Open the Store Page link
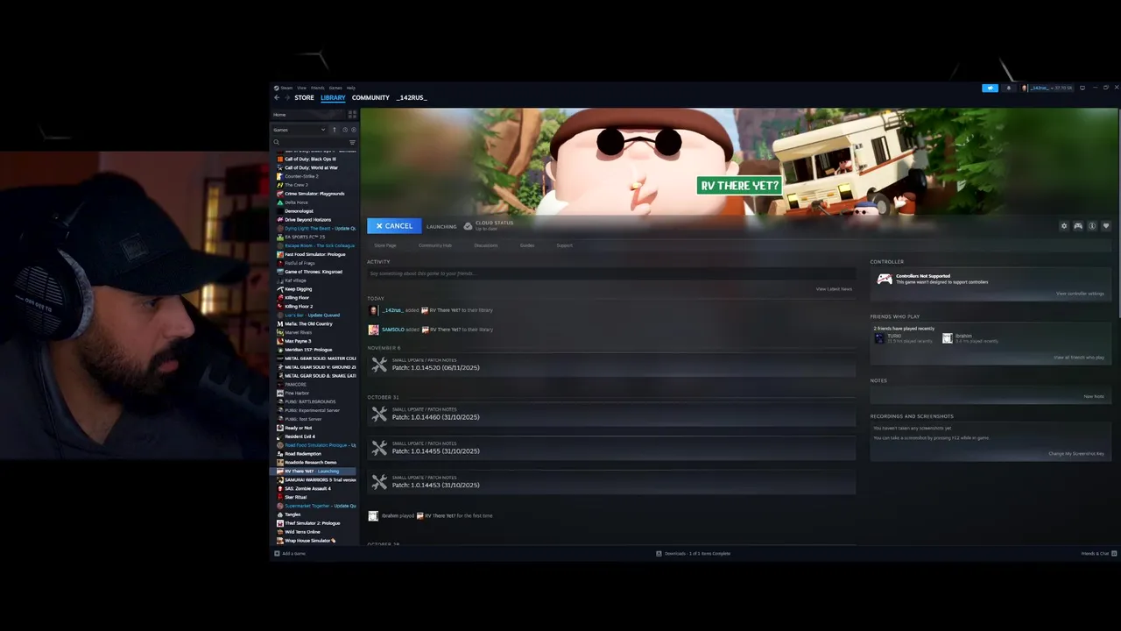Screen dimensions: 1121x631 point(385,245)
